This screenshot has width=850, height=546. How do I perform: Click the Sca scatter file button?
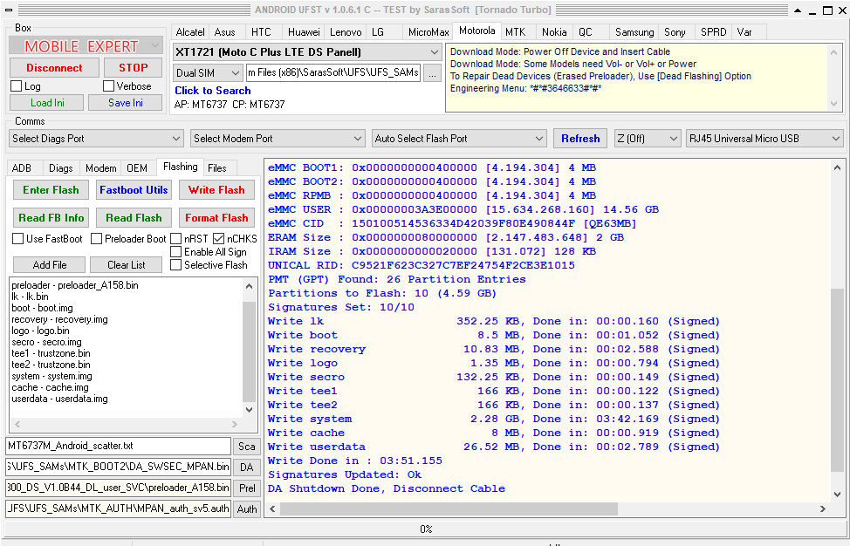point(247,447)
